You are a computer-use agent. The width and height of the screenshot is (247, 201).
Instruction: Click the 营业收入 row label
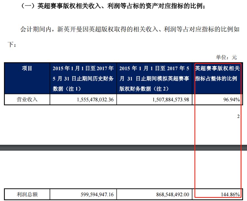pyautogui.click(x=27, y=100)
